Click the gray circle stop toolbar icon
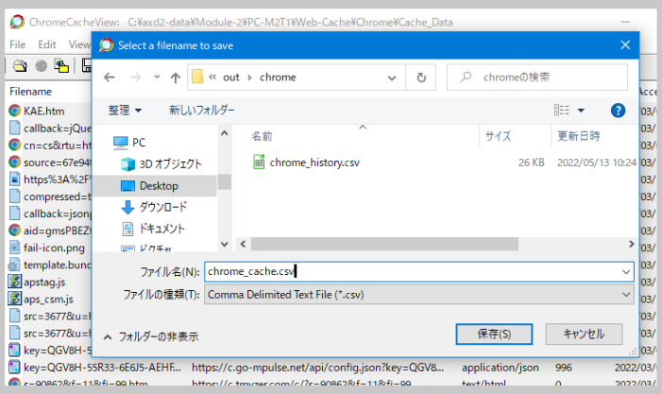The height and width of the screenshot is (394, 662). click(x=41, y=66)
